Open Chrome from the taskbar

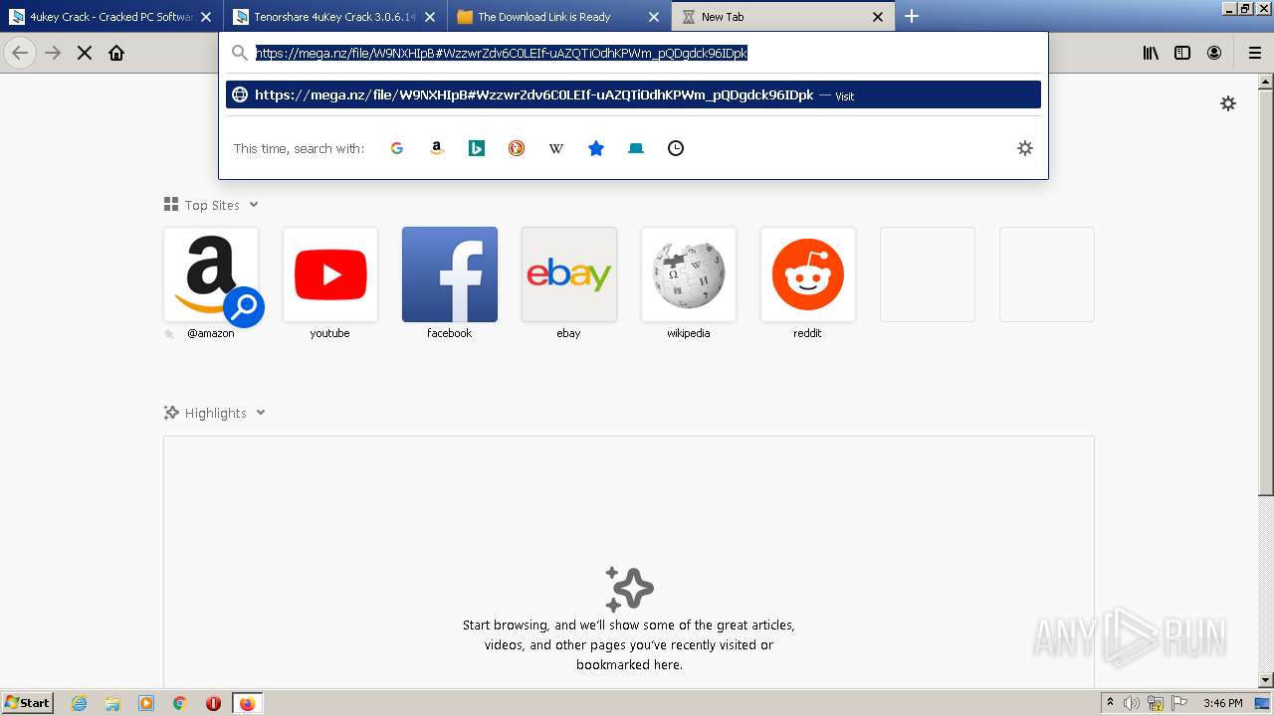[x=180, y=703]
